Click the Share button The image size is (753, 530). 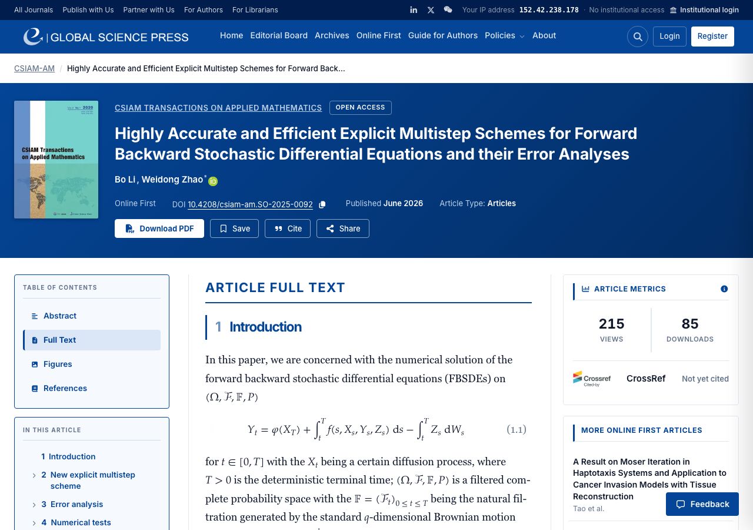tap(343, 228)
